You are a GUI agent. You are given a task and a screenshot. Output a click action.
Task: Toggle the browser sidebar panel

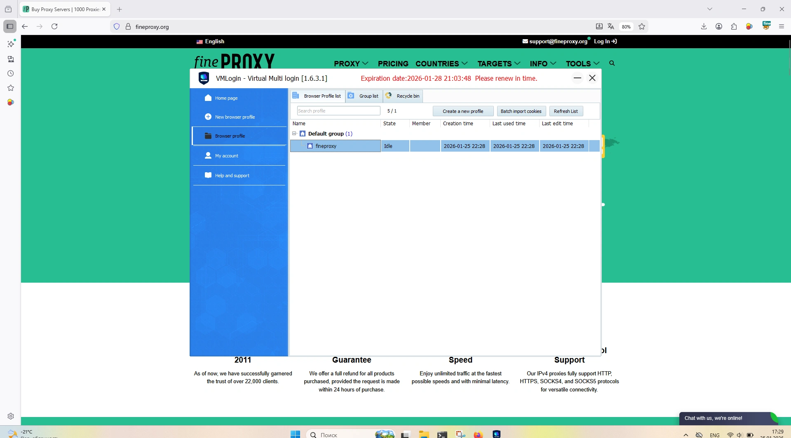coord(10,26)
